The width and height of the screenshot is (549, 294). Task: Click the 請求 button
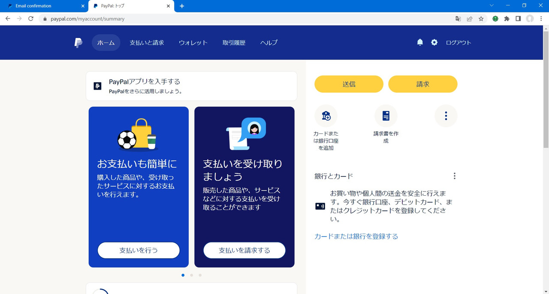coord(423,84)
